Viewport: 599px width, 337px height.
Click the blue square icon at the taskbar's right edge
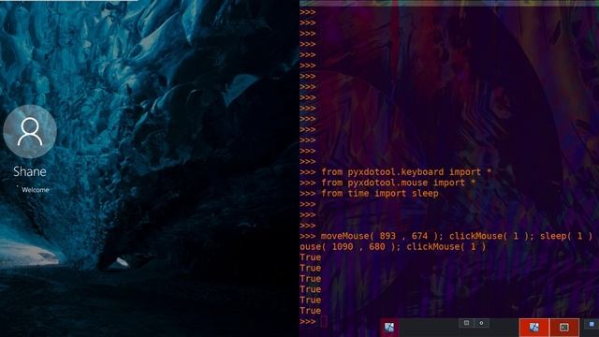pos(592,325)
